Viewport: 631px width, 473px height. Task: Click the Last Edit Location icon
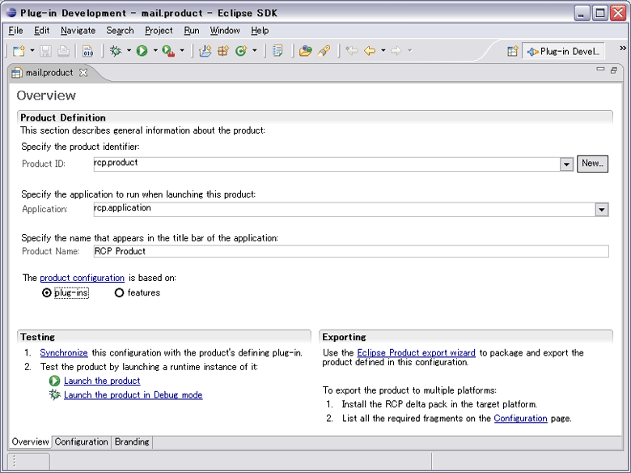click(352, 51)
